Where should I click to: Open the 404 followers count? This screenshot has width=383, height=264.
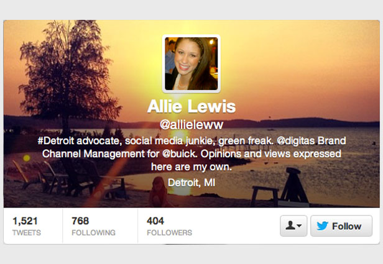155,221
